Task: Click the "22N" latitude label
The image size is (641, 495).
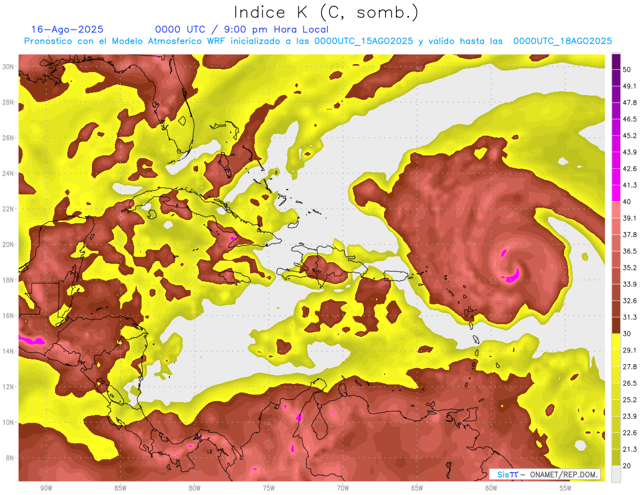Action: point(9,209)
